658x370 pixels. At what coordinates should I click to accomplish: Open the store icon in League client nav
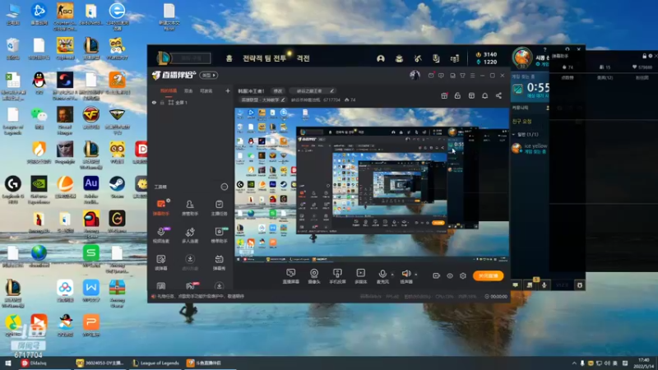click(x=455, y=58)
